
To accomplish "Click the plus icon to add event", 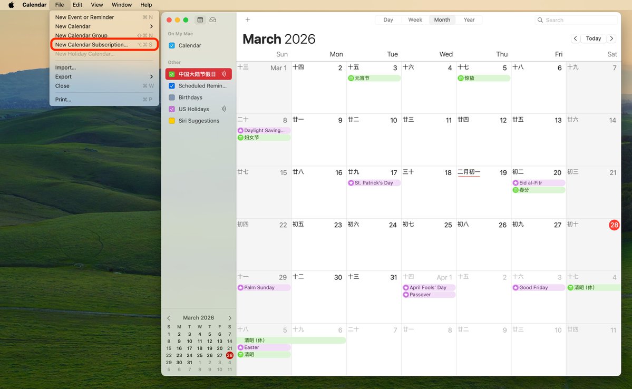I will [248, 20].
